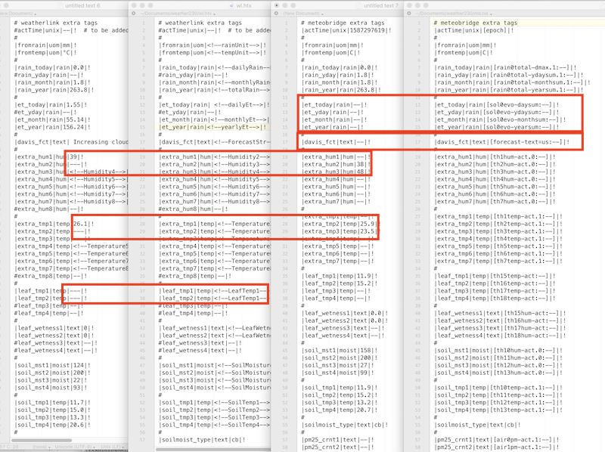
Task: Open the "Unix (LF)" line-endings dropdown
Action: 112,446
